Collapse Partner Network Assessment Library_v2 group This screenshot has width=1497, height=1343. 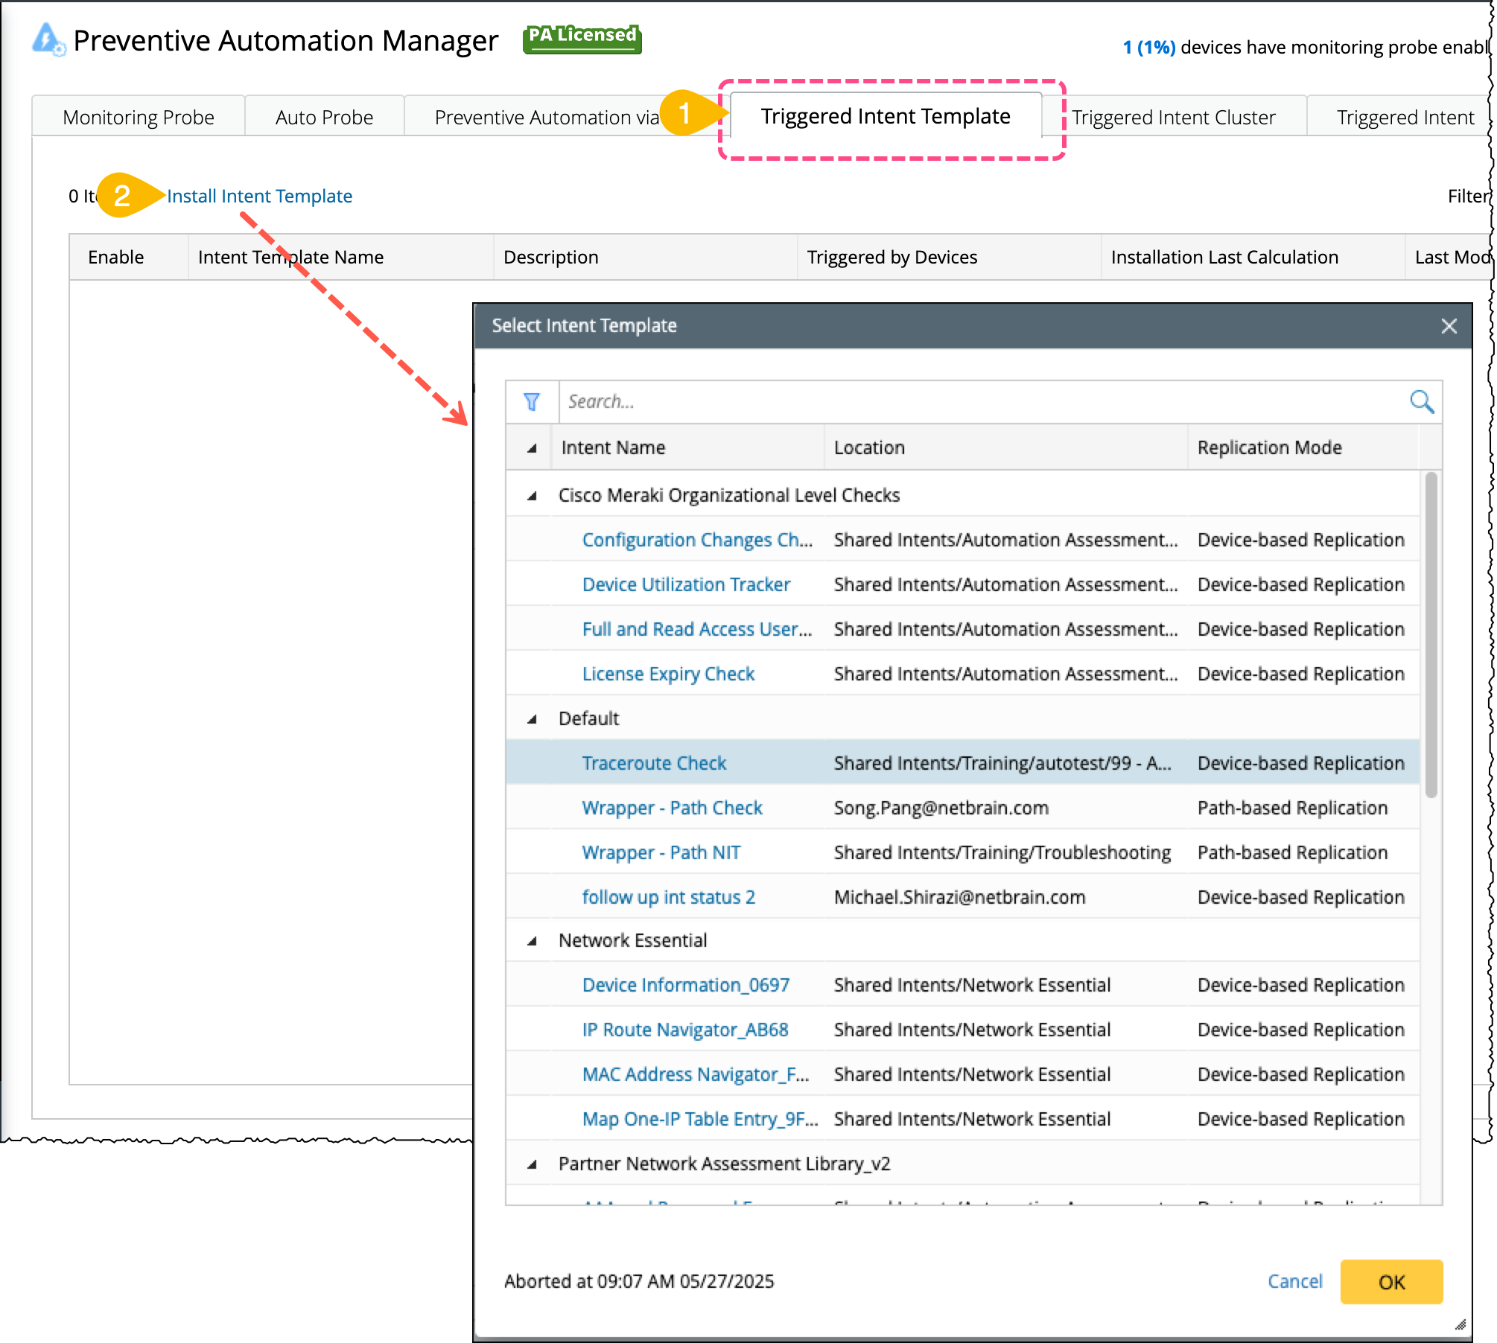532,1164
